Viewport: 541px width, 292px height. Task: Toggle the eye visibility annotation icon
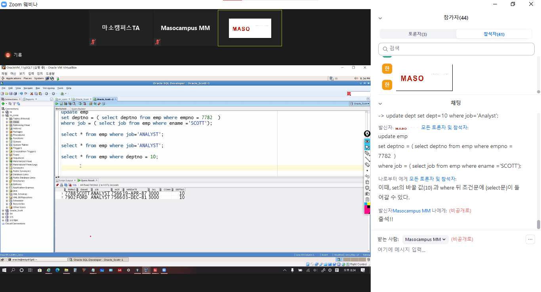pos(367,141)
